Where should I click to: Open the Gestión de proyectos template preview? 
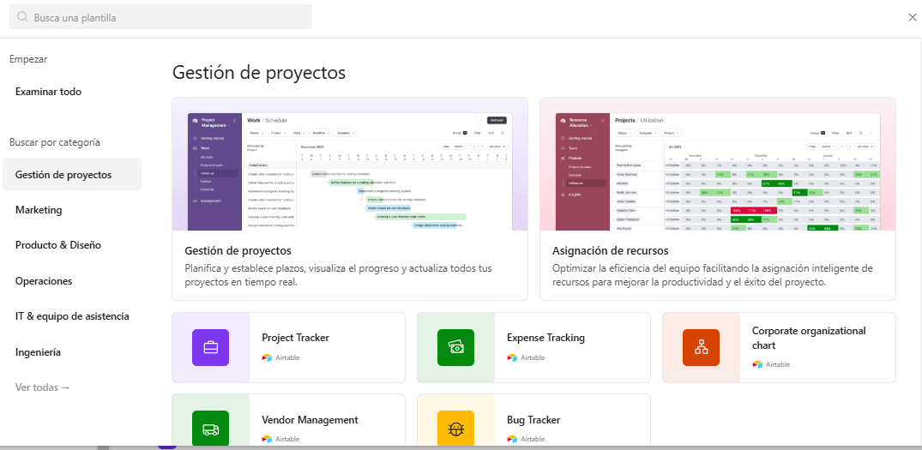[x=350, y=199]
